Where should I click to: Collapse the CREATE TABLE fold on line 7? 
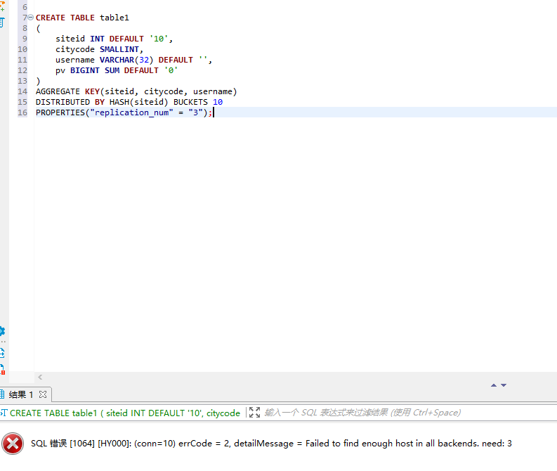coord(30,18)
